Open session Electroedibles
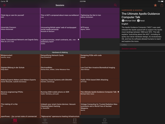The height and width of the screenshot is (124, 165). (x=60, y=72)
